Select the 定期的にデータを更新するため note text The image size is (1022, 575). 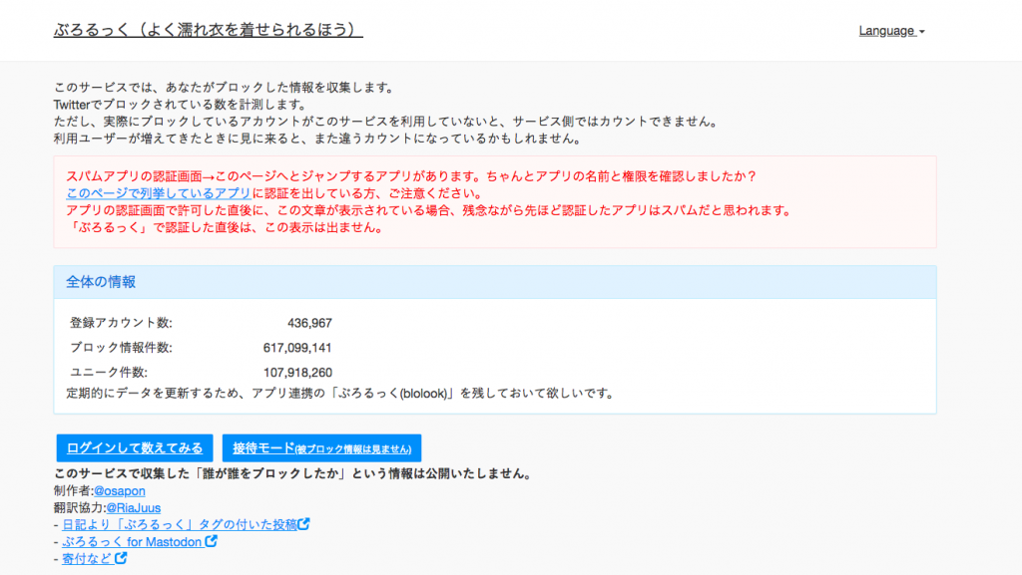pyautogui.click(x=339, y=394)
